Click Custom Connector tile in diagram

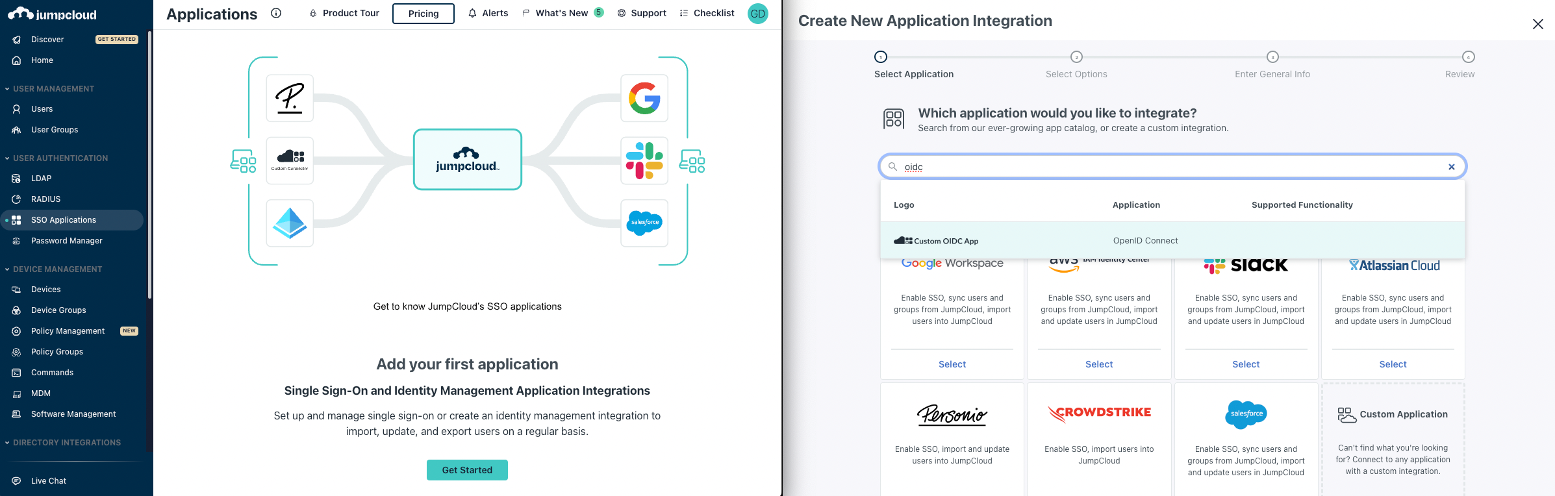click(290, 160)
